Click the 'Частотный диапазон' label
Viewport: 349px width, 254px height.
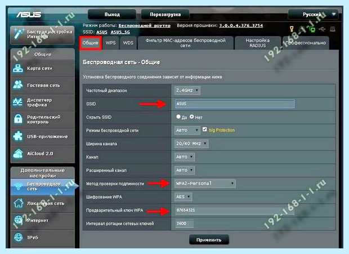[106, 91]
